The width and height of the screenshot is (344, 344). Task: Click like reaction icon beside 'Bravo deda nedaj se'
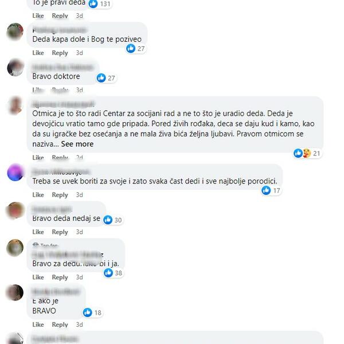tap(108, 220)
